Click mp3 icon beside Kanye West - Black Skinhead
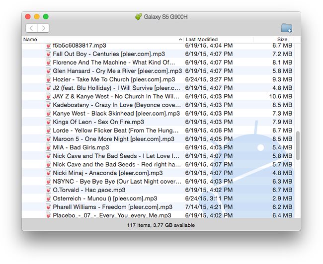This screenshot has width=323, height=264. pyautogui.click(x=48, y=113)
